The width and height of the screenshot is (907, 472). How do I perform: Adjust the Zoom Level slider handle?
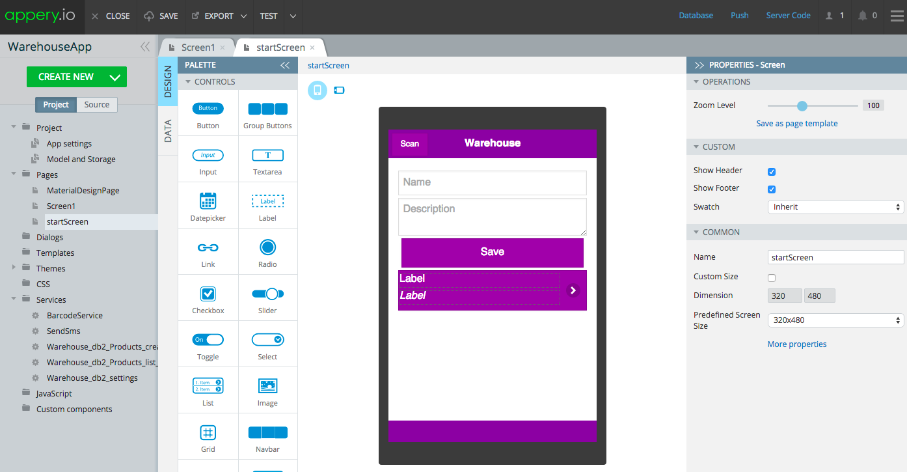coord(802,105)
